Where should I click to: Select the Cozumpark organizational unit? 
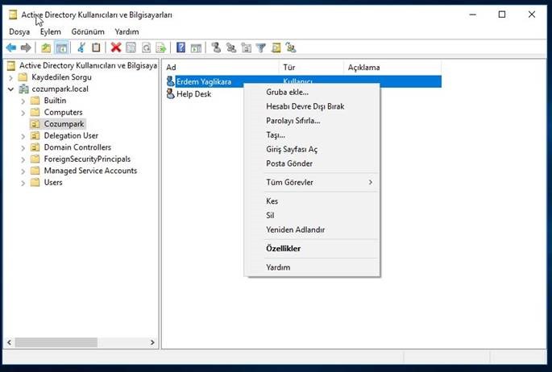[x=64, y=124]
